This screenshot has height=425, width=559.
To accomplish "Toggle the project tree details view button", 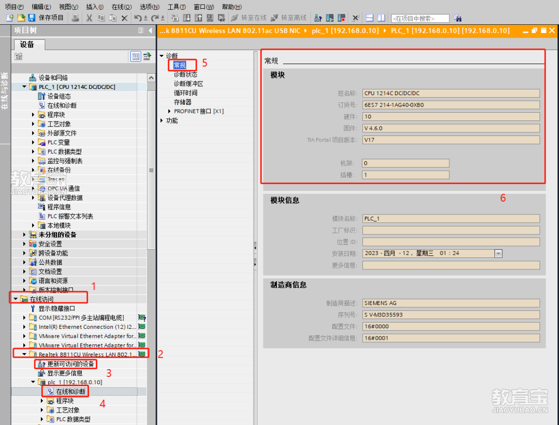I will (x=136, y=56).
